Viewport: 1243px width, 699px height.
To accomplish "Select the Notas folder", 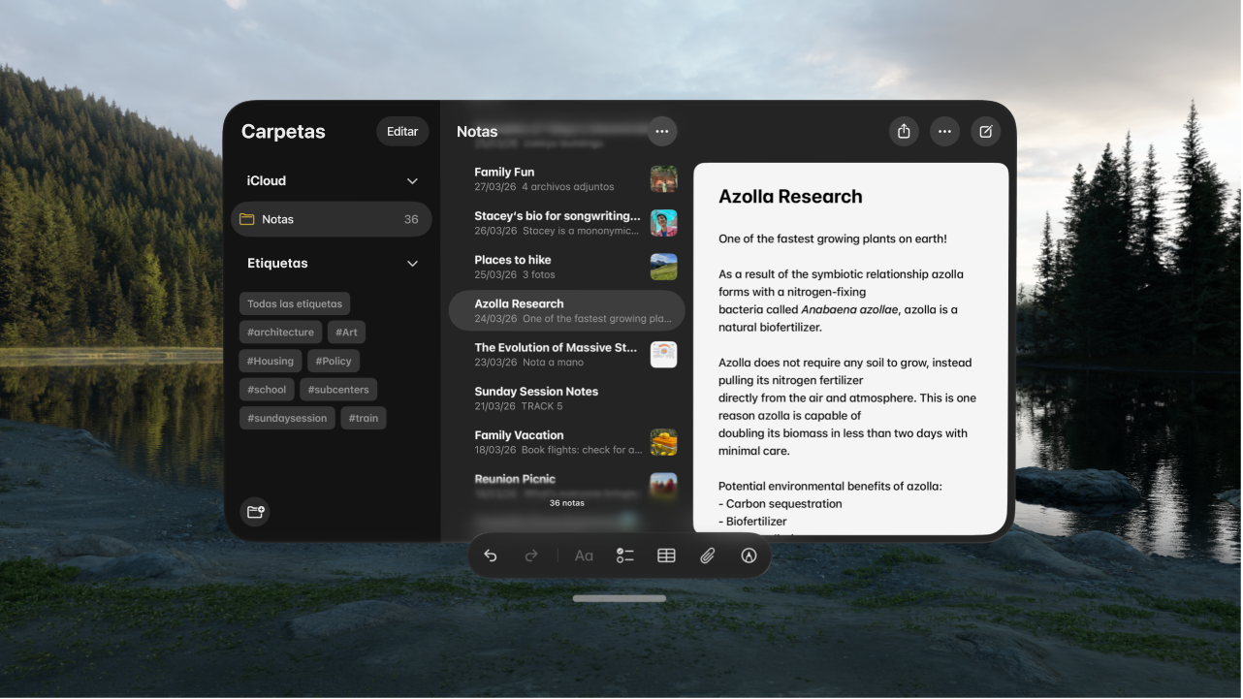I will point(332,219).
